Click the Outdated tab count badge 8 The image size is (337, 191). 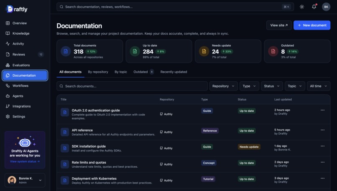151,72
